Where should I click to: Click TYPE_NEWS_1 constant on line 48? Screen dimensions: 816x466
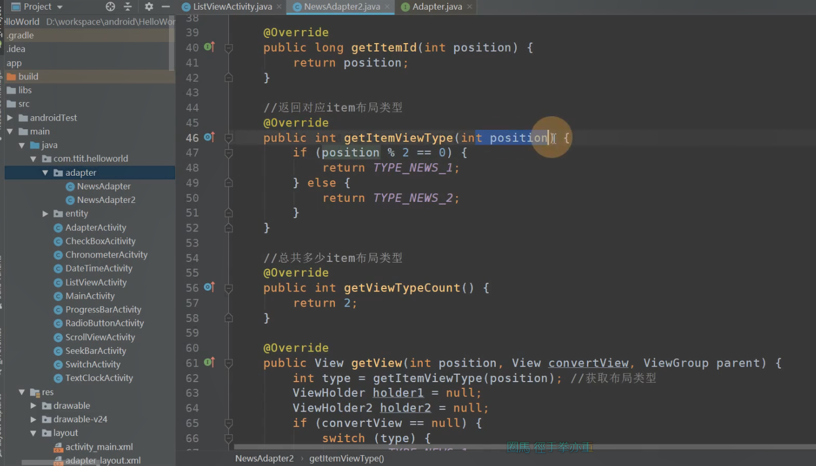(414, 168)
